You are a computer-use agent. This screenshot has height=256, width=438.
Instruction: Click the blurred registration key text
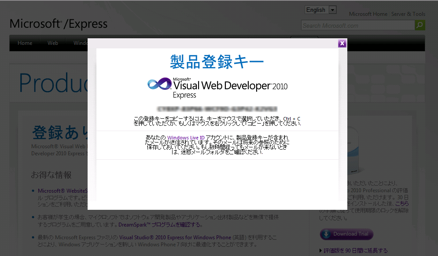coord(217,109)
